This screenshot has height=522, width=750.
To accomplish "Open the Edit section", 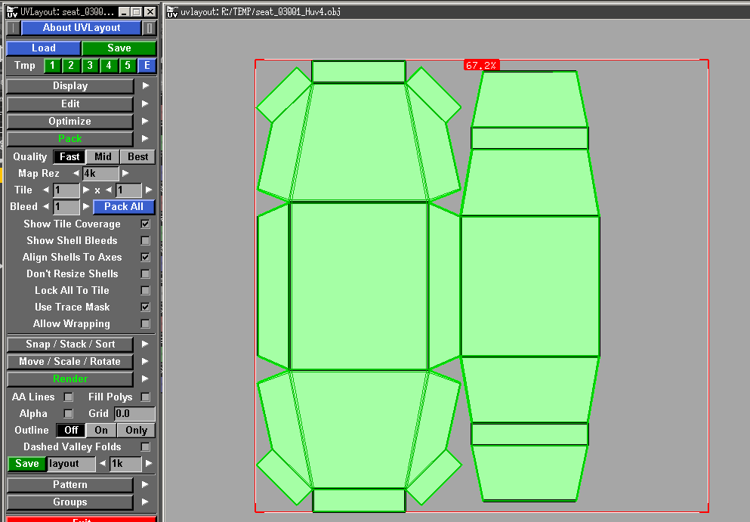I will coord(70,103).
